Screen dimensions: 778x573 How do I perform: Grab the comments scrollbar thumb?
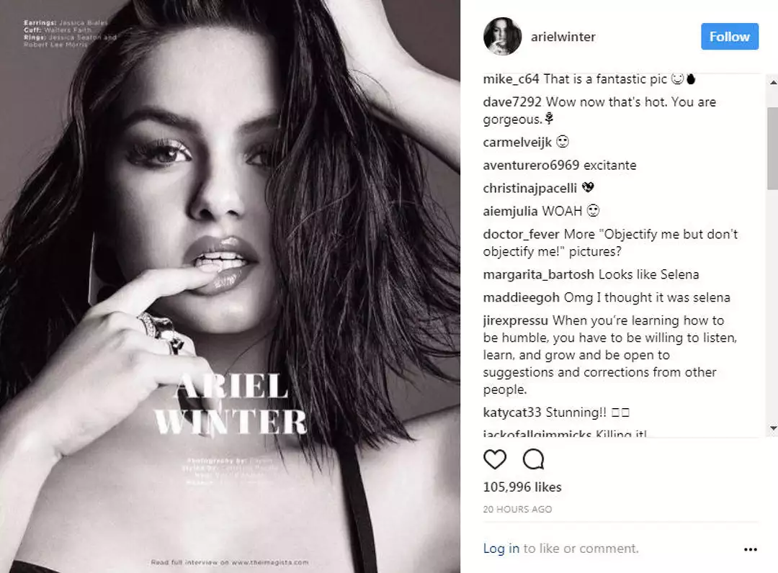[772, 148]
